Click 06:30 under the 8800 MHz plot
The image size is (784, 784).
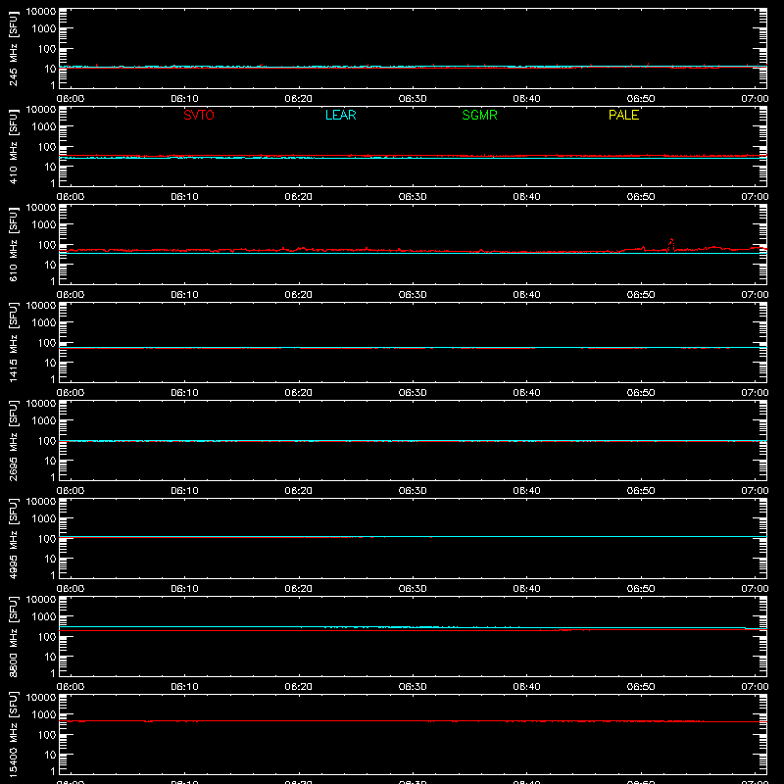point(413,687)
